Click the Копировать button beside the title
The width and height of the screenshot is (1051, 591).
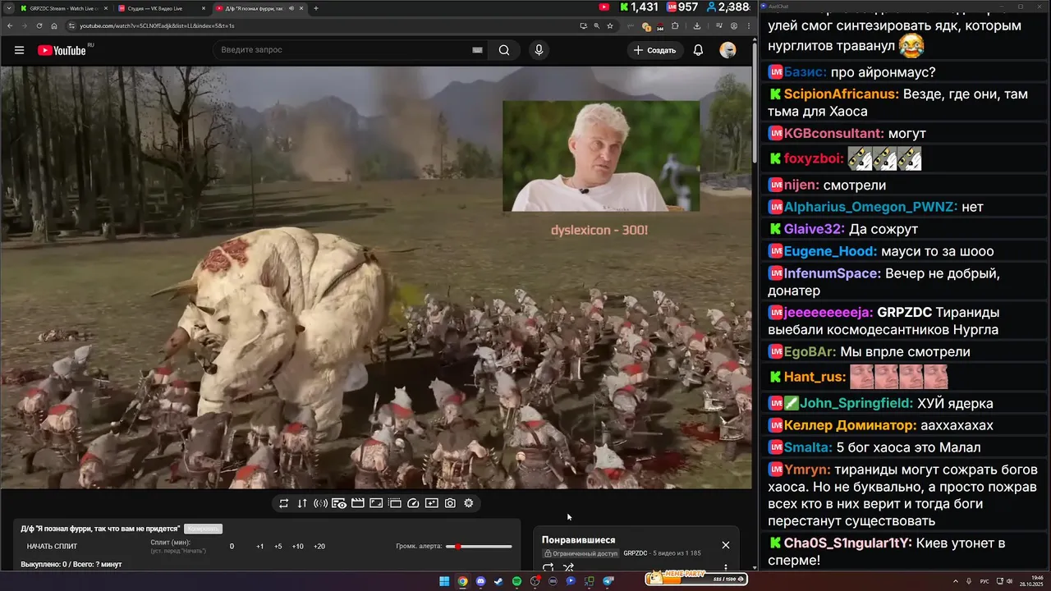pos(203,529)
